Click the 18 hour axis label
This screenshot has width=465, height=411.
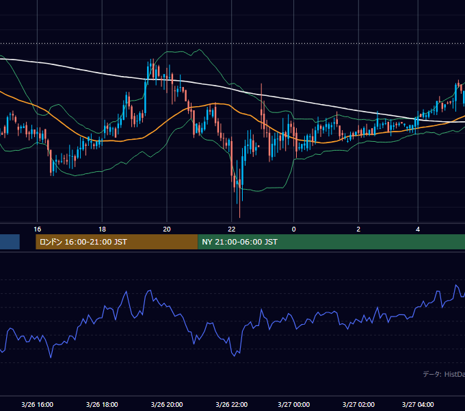102,229
